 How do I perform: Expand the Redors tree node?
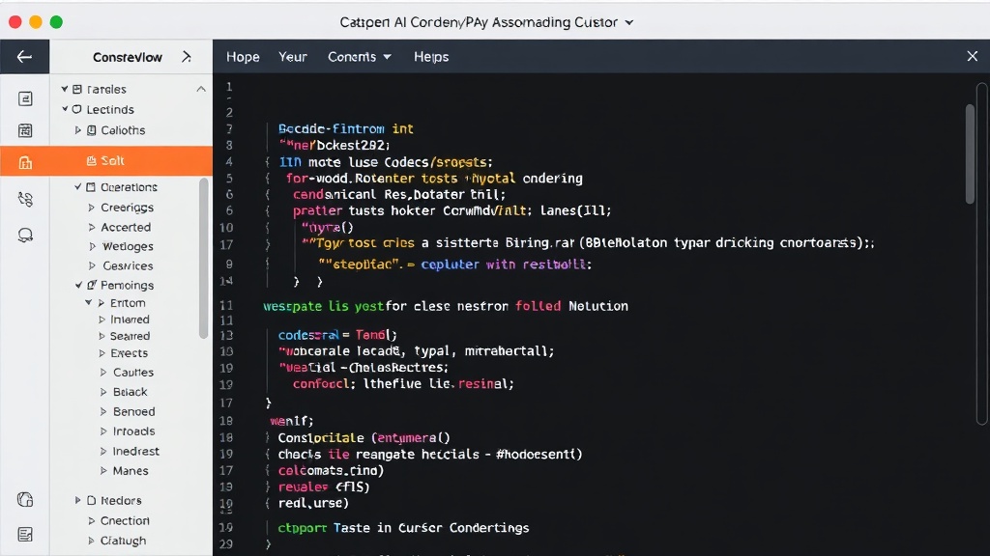tap(77, 500)
